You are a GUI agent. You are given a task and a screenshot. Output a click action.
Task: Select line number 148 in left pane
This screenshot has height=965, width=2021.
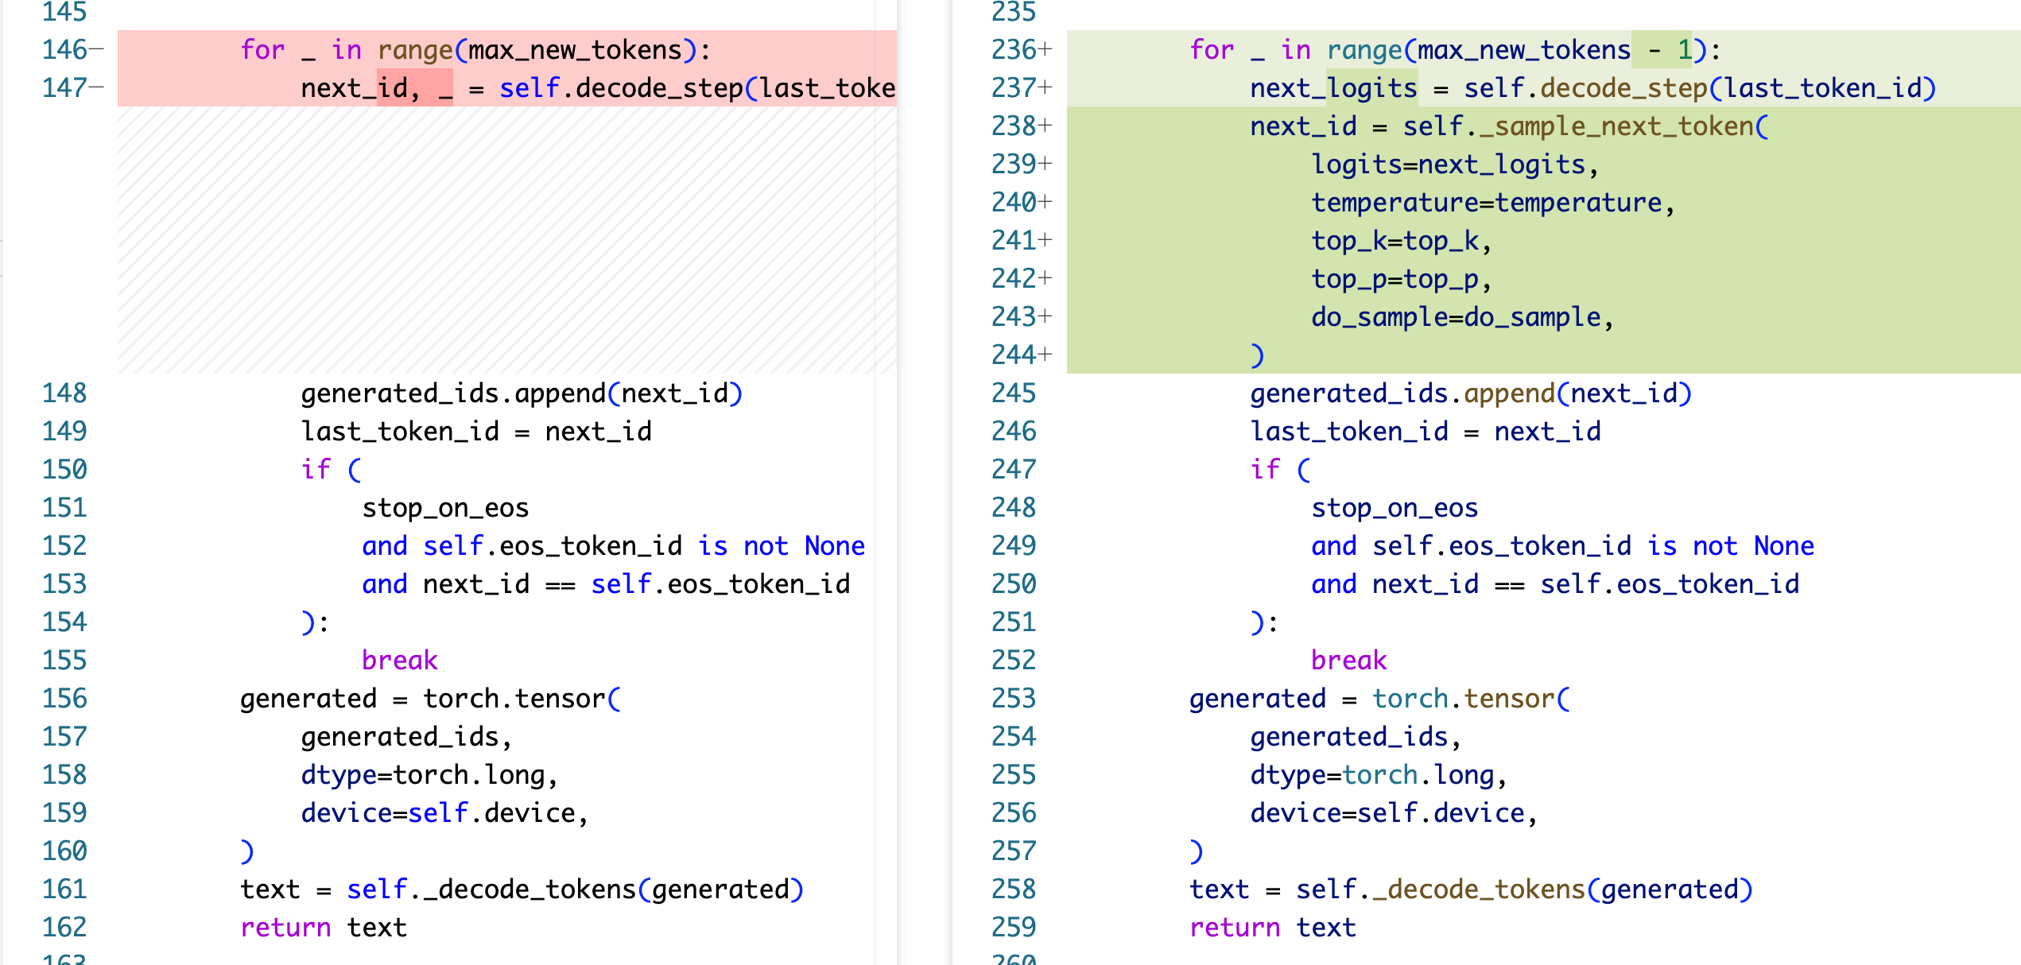(x=64, y=393)
